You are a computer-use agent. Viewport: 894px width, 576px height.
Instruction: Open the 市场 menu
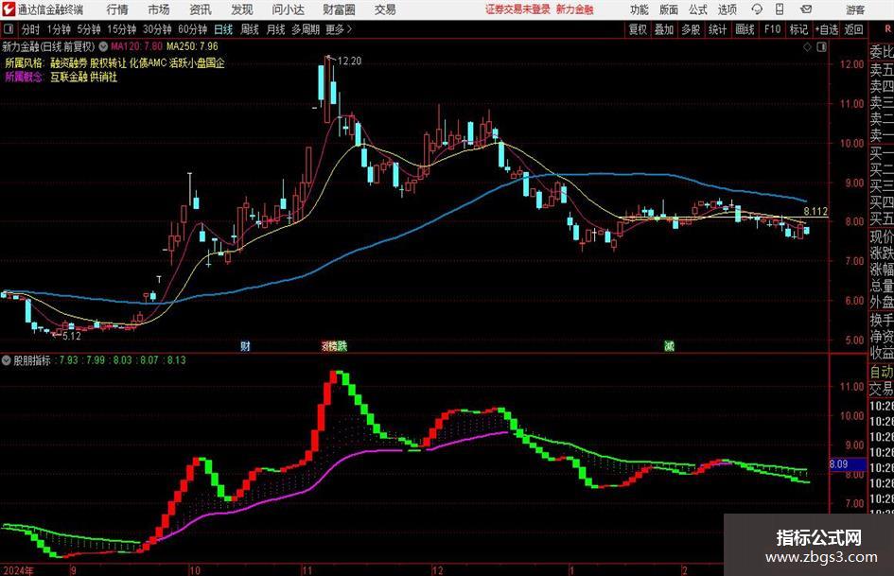coord(159,9)
